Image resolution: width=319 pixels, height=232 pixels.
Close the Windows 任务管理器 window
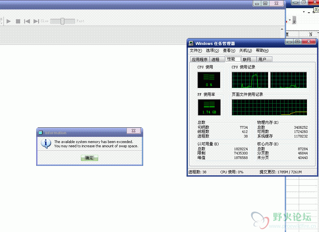click(x=309, y=41)
